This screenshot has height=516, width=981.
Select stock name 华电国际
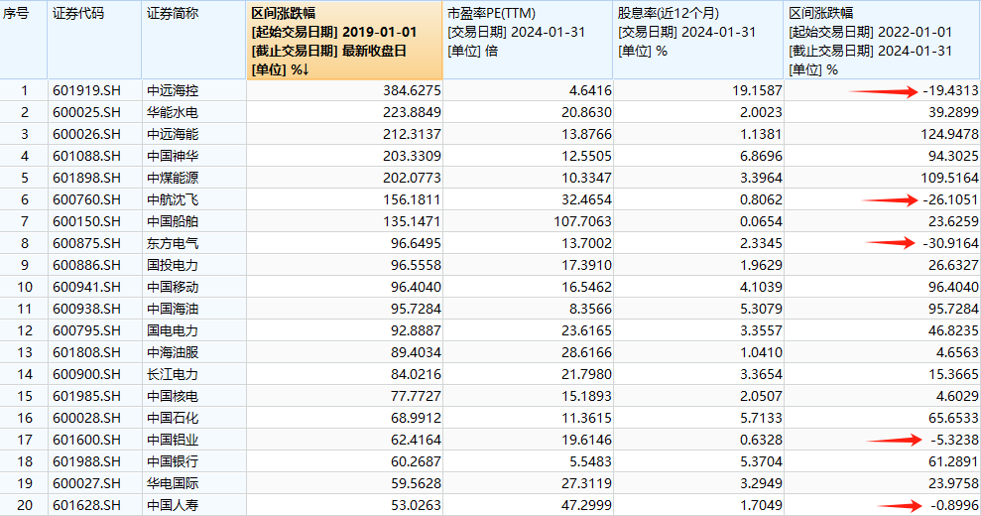point(173,483)
